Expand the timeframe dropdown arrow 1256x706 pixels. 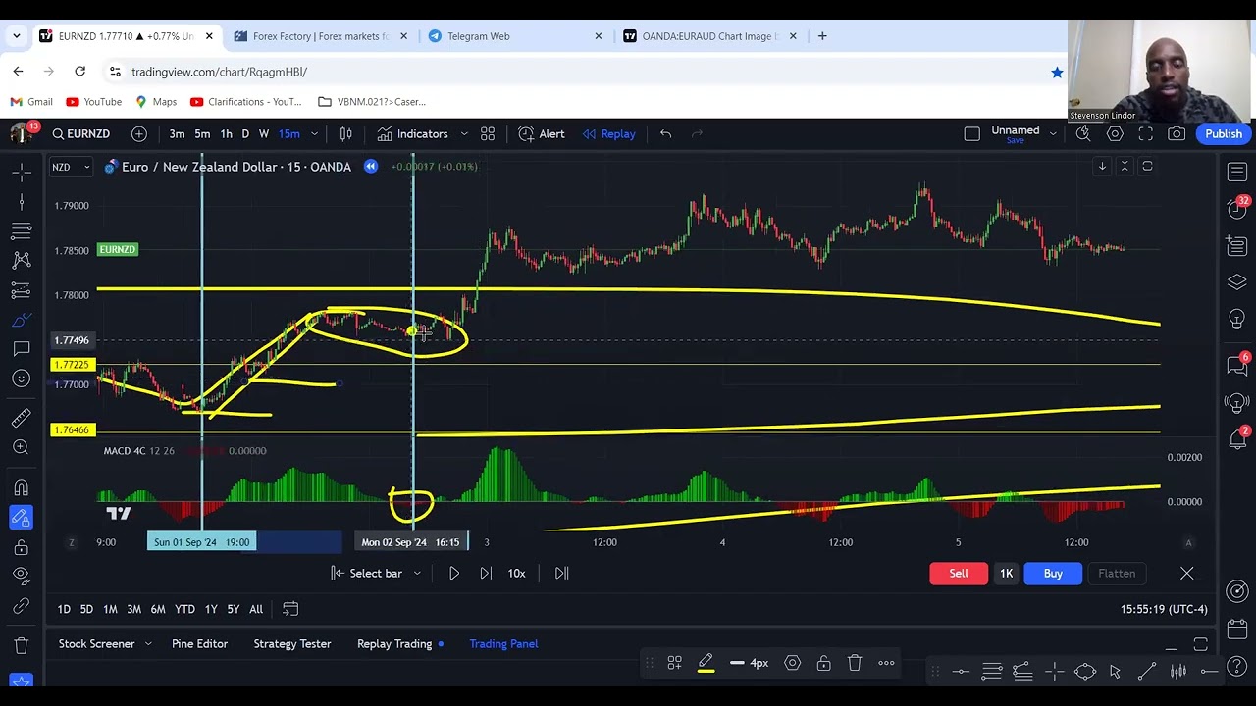coord(314,134)
